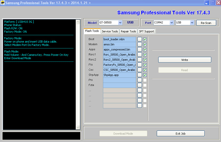221x142 pixels.
Task: Click the amss.bin file field
Action: tap(120, 44)
